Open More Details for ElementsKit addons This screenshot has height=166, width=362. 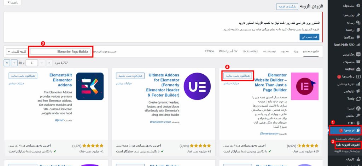tap(17, 84)
